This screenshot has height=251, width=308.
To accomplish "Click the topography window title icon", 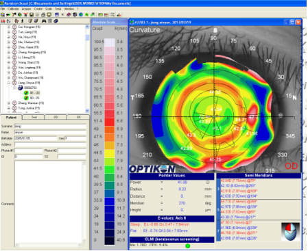I will [x=132, y=23].
